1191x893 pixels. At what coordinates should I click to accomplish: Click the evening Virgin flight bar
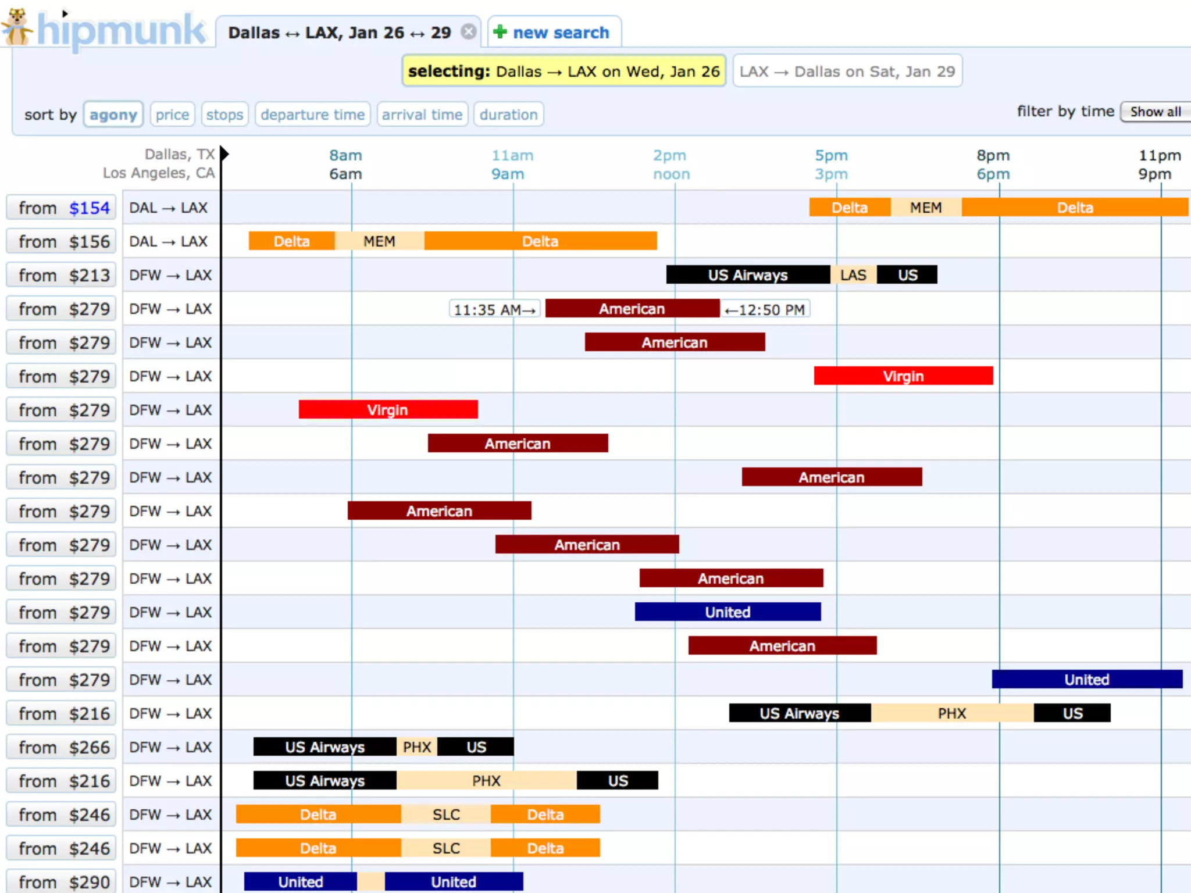tap(903, 376)
